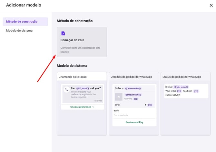Image resolution: width=216 pixels, height=152 pixels.
Task: Select the Chamando solicitação template
Action: click(82, 77)
